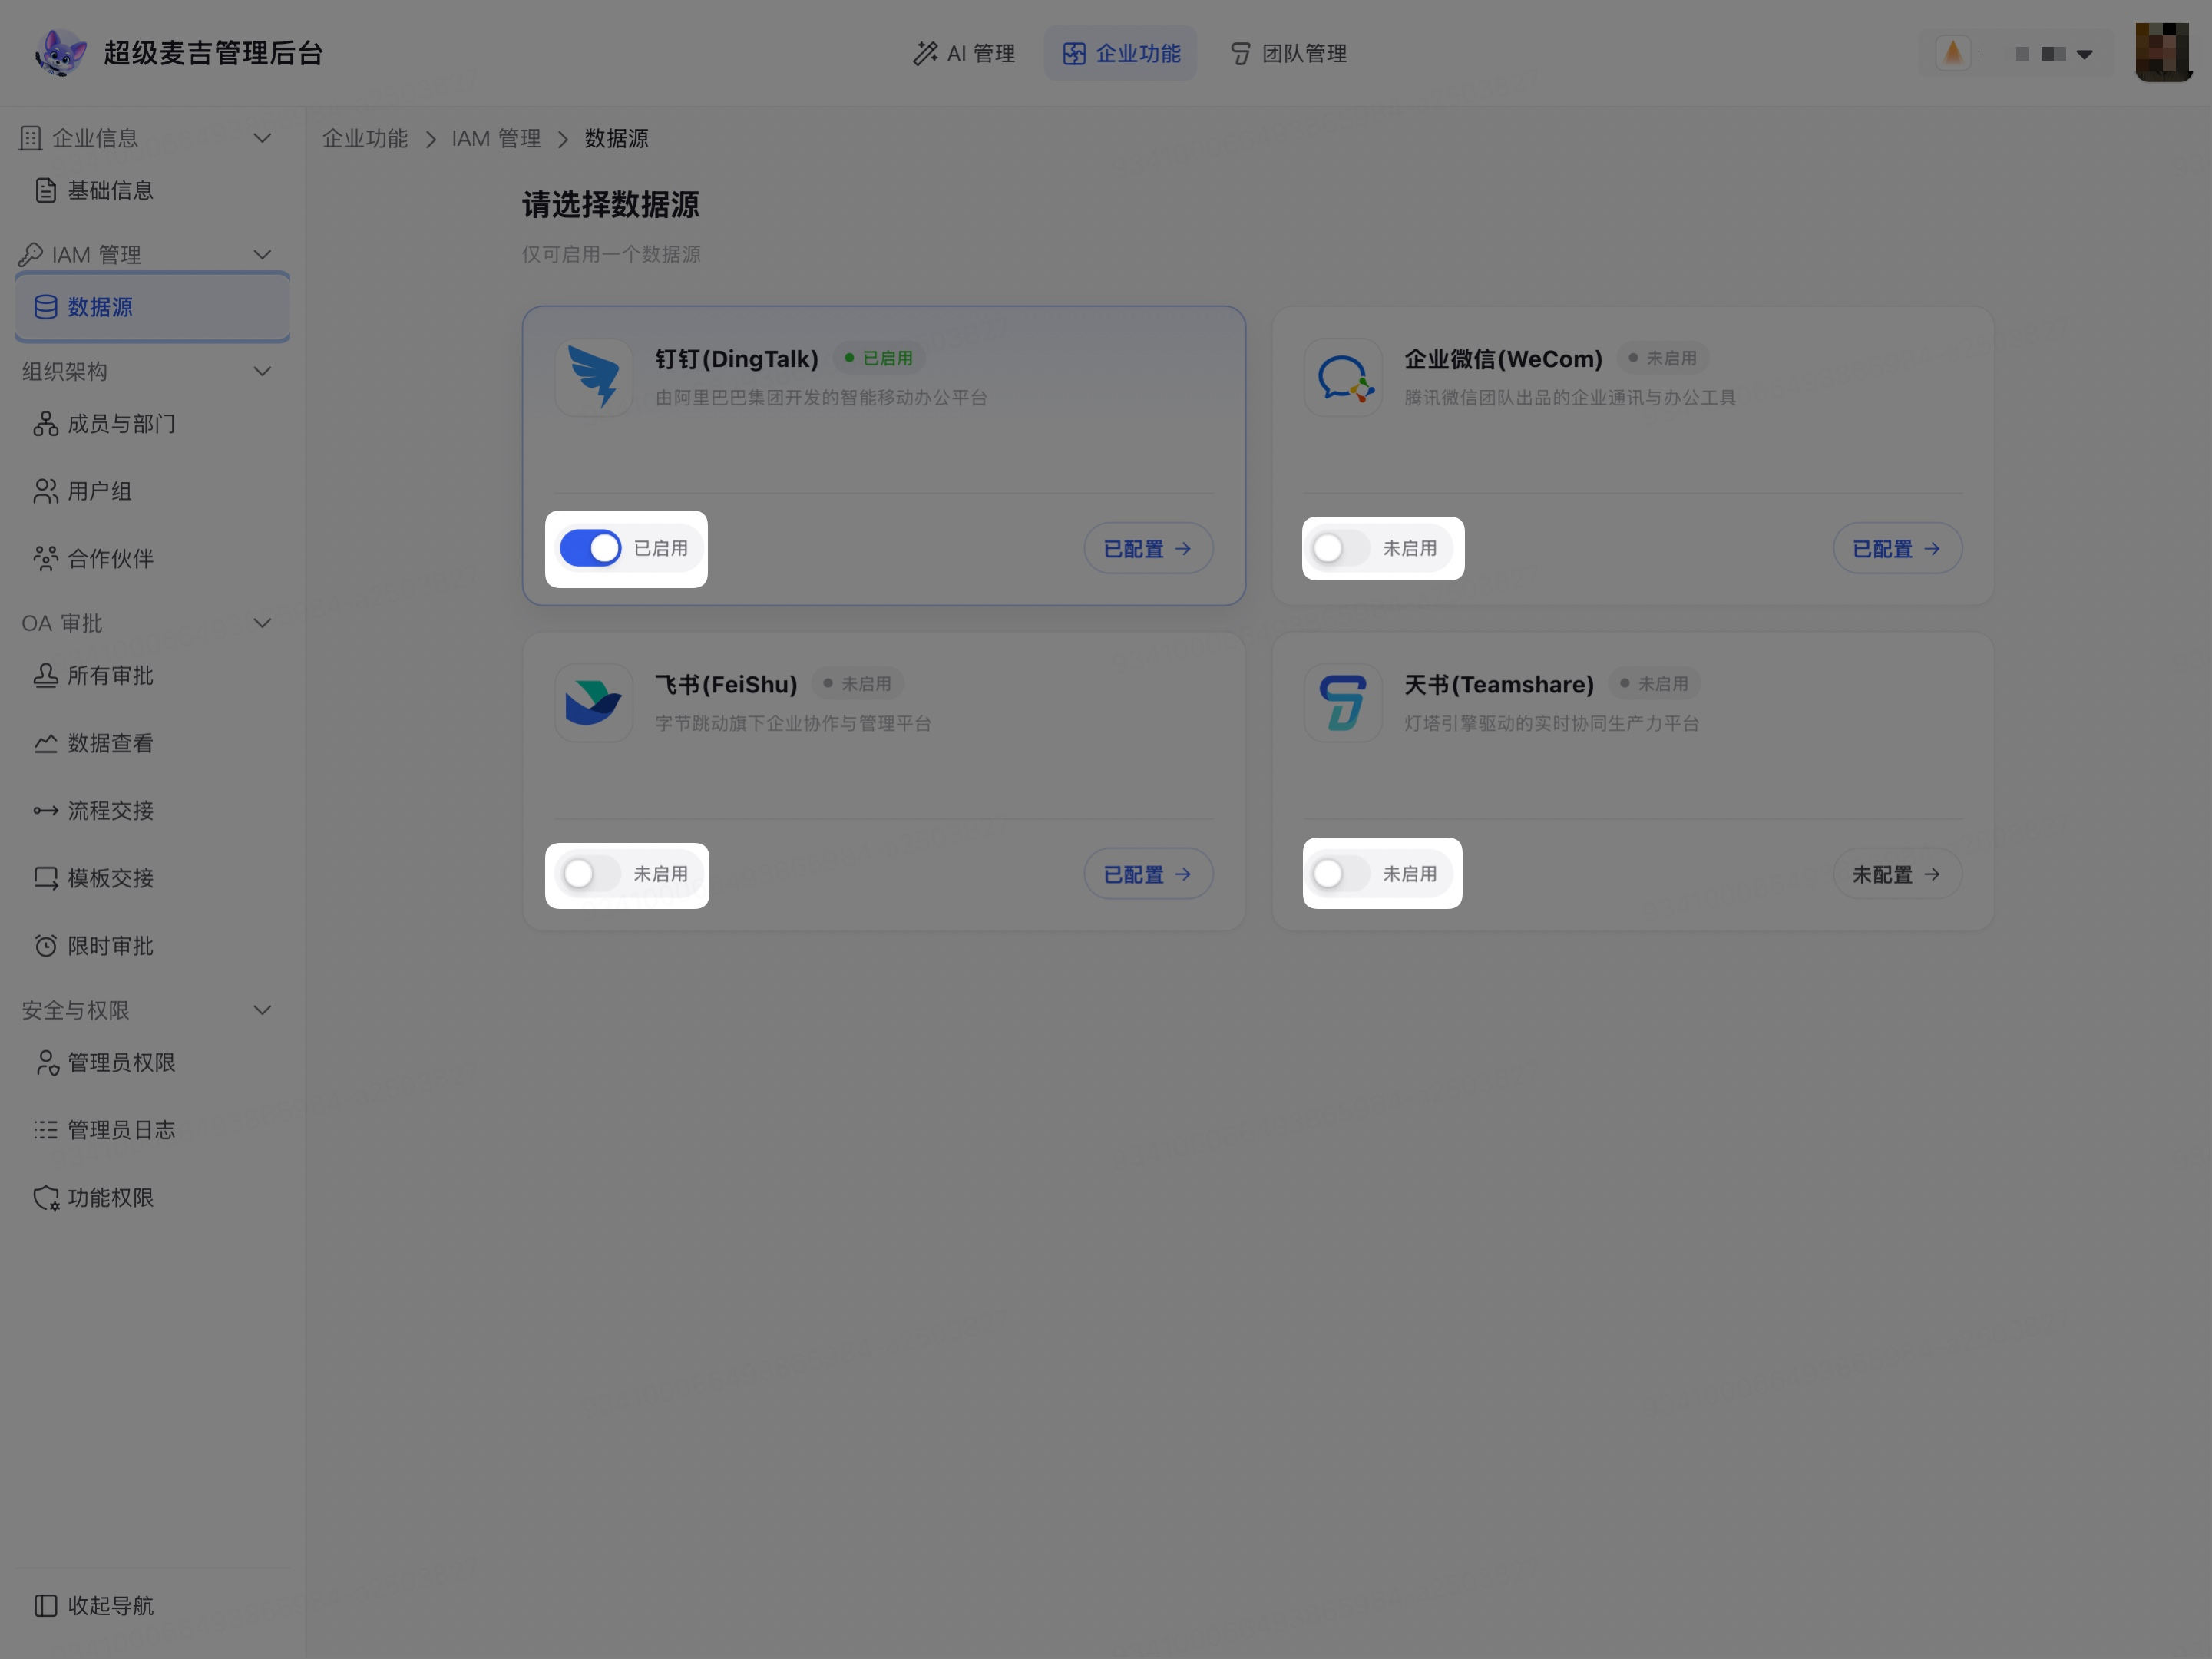The image size is (2212, 1659).
Task: Open Teamshare 未配置 configuration button
Action: click(x=1897, y=874)
